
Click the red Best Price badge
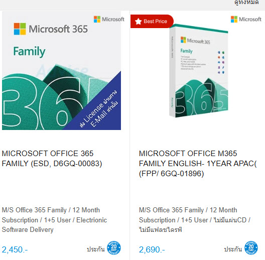[x=152, y=21]
